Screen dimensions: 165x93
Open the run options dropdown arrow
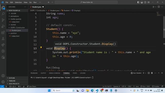pyautogui.click(x=156, y=7)
